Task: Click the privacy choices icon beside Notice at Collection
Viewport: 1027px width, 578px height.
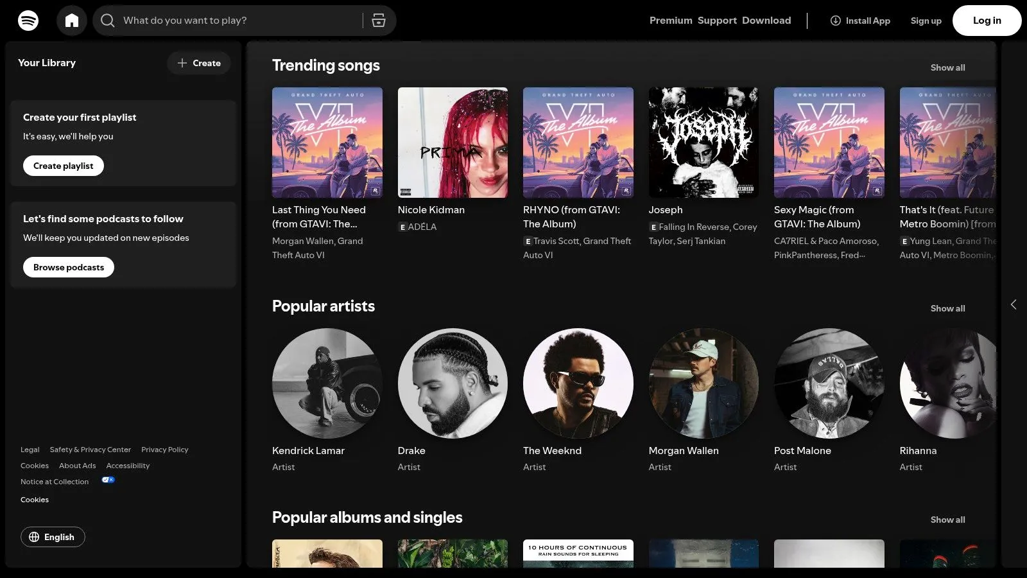Action: [108, 480]
